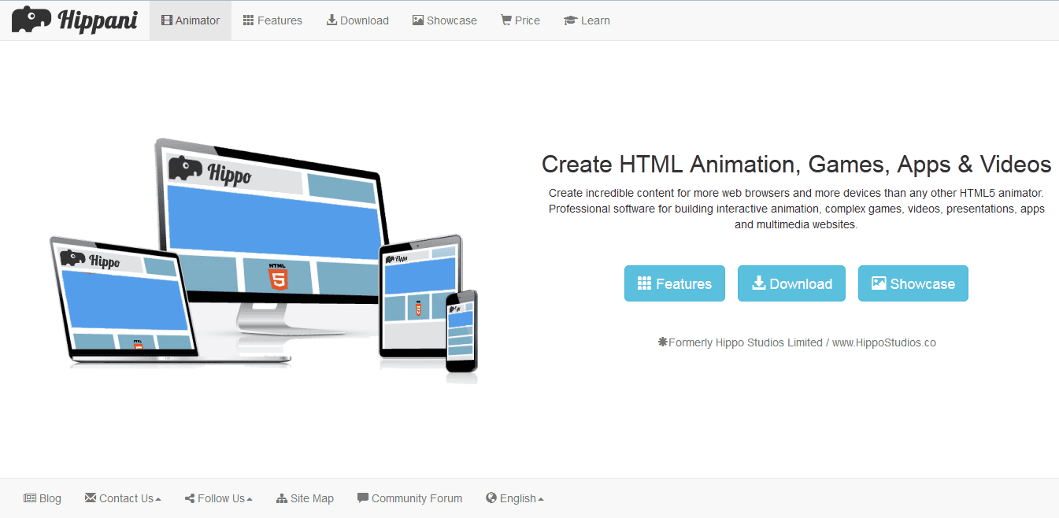This screenshot has width=1059, height=518.
Task: Click the "Formerly Hippo Studios Limited" note
Action: click(796, 342)
